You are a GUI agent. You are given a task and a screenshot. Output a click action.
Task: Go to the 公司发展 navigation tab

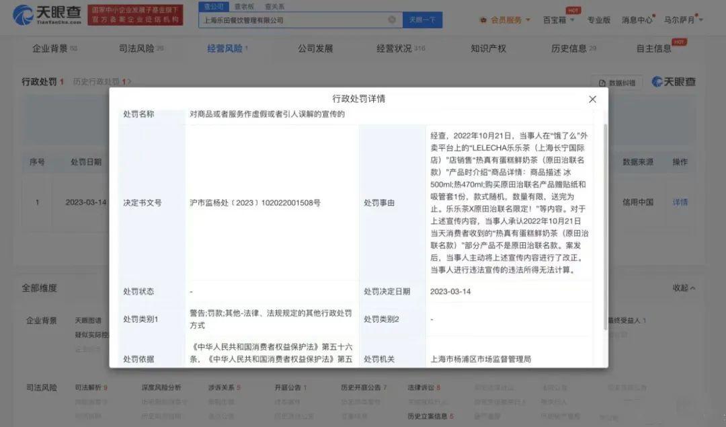click(315, 48)
